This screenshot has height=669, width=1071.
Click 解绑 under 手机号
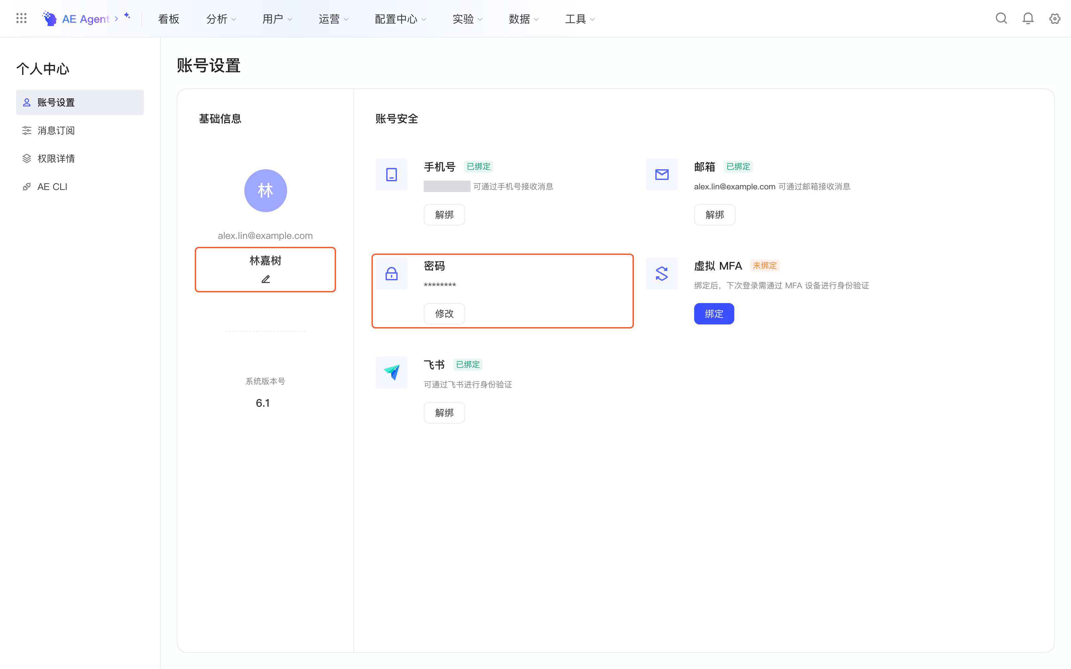[444, 215]
